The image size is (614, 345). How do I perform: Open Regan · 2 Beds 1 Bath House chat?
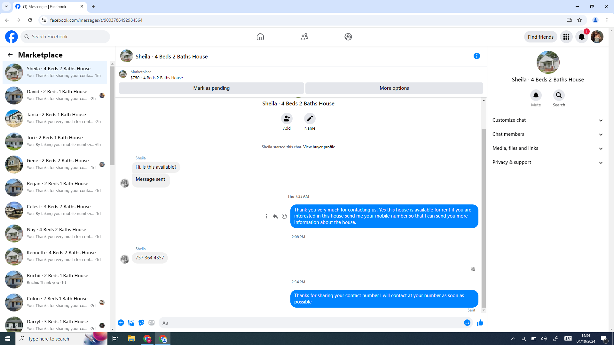tap(55, 187)
